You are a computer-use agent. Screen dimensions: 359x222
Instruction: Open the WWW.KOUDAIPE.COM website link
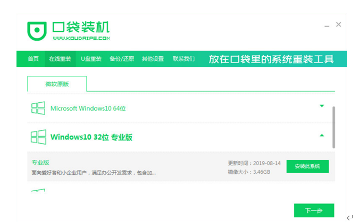click(81, 38)
